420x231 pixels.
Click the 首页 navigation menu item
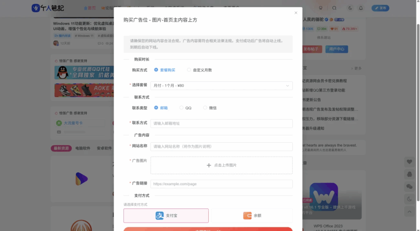(x=90, y=8)
